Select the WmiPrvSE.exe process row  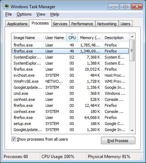pyautogui.click(x=70, y=81)
